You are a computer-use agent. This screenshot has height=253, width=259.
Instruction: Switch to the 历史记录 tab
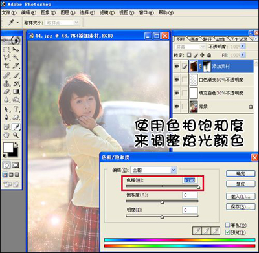click(239, 39)
